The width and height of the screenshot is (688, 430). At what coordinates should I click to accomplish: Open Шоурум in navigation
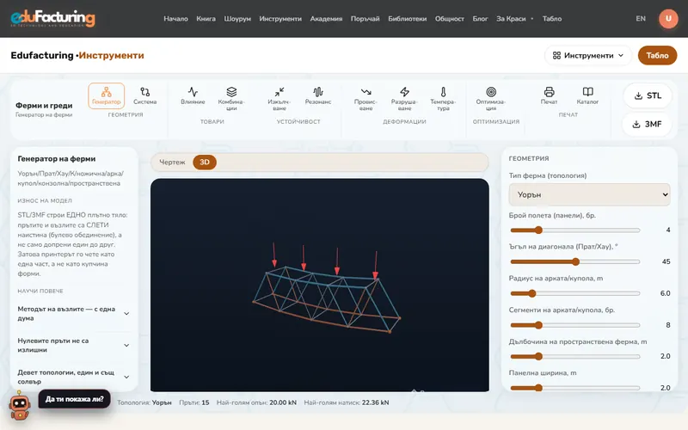pyautogui.click(x=237, y=18)
